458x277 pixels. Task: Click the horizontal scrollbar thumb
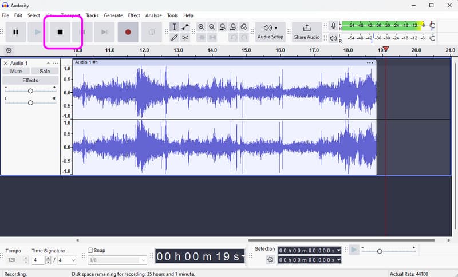pyautogui.click(x=341, y=240)
